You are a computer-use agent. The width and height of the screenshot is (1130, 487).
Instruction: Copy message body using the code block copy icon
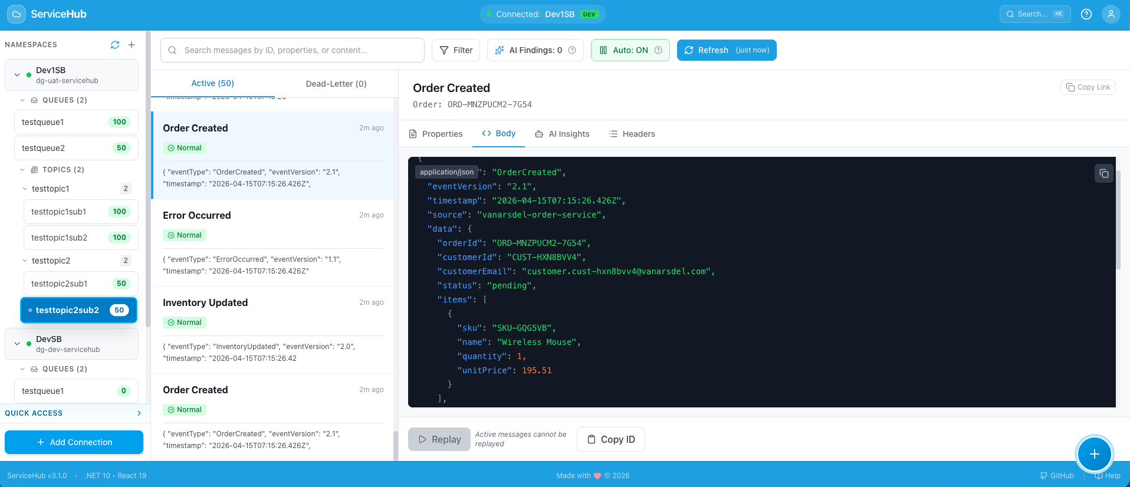pos(1104,173)
